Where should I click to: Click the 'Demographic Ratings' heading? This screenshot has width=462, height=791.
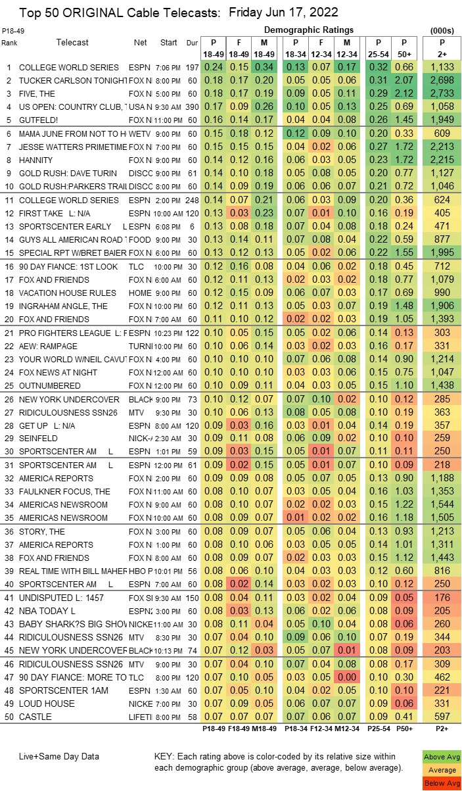308,30
